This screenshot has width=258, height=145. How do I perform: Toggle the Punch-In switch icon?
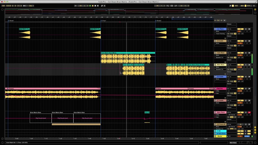(168, 6)
